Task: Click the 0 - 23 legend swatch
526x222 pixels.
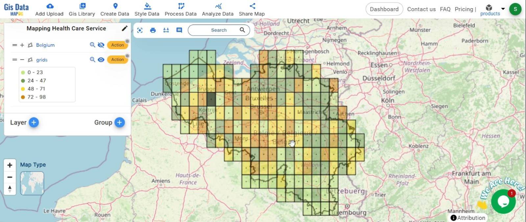Action: (x=23, y=72)
